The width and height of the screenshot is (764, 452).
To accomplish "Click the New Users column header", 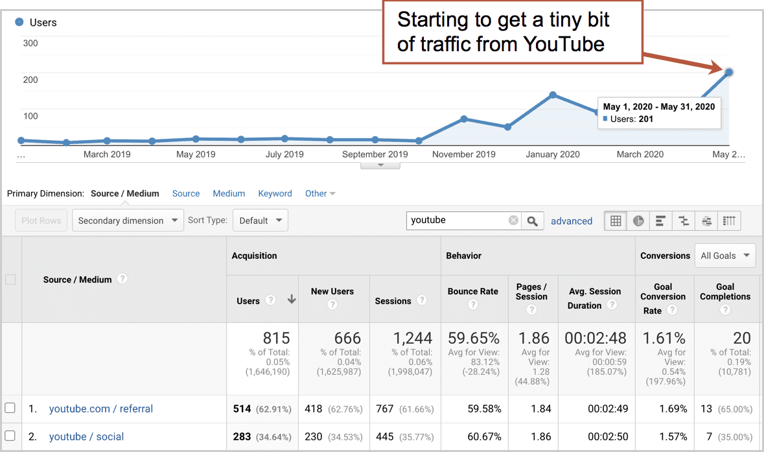I will (x=332, y=291).
